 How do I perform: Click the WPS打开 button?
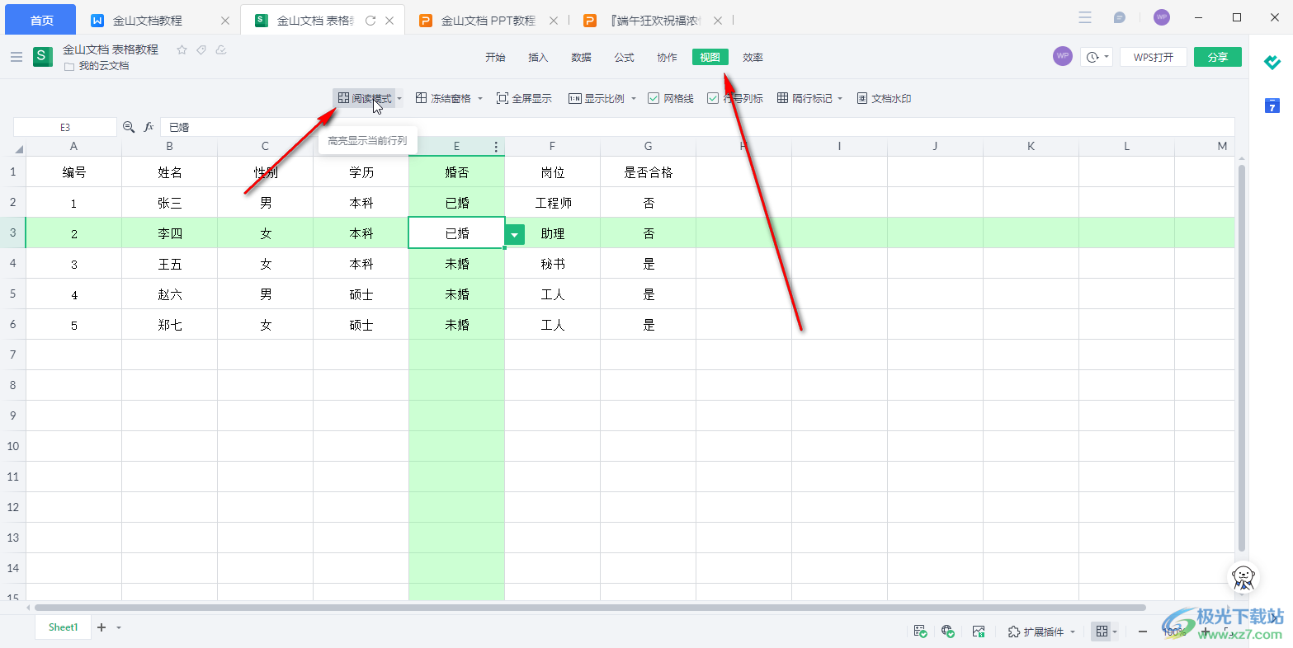[1154, 57]
